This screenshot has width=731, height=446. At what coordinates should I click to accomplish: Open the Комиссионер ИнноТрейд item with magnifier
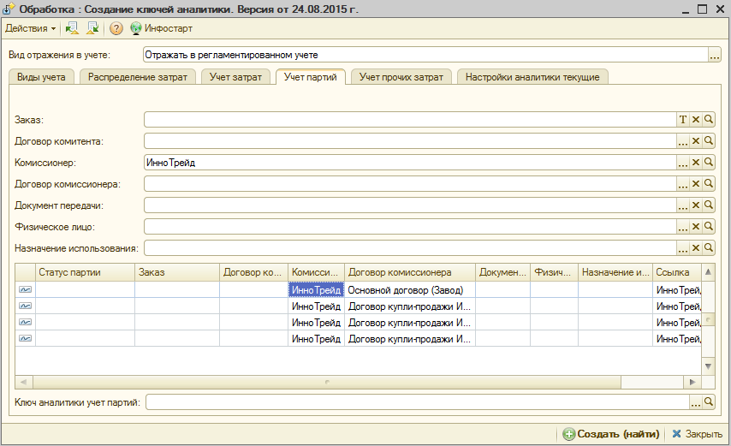708,163
